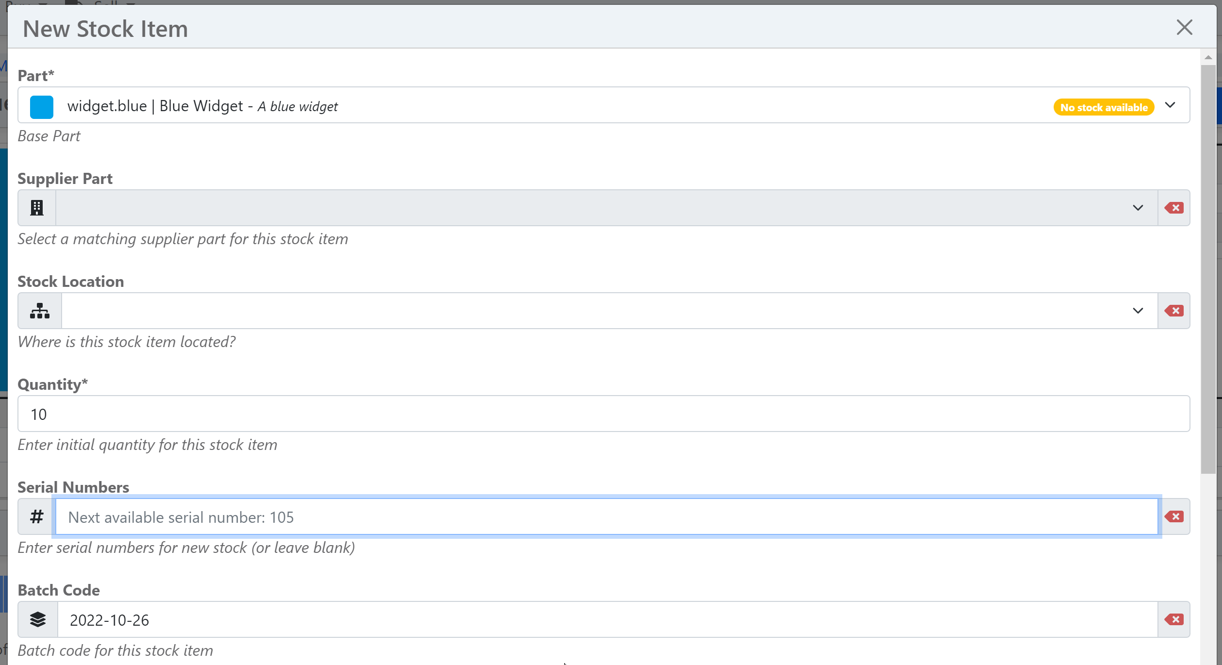Click the blue widget part thumbnail
Image resolution: width=1222 pixels, height=665 pixels.
coord(42,107)
